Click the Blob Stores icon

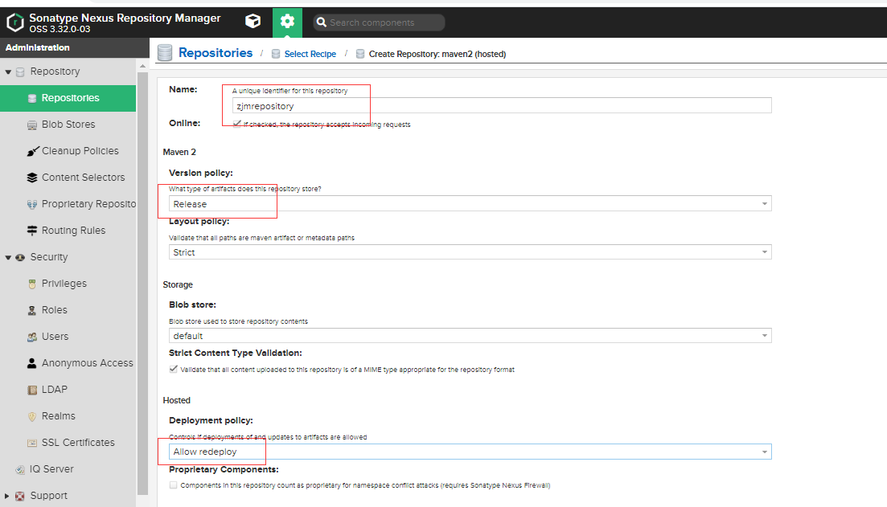click(x=32, y=125)
